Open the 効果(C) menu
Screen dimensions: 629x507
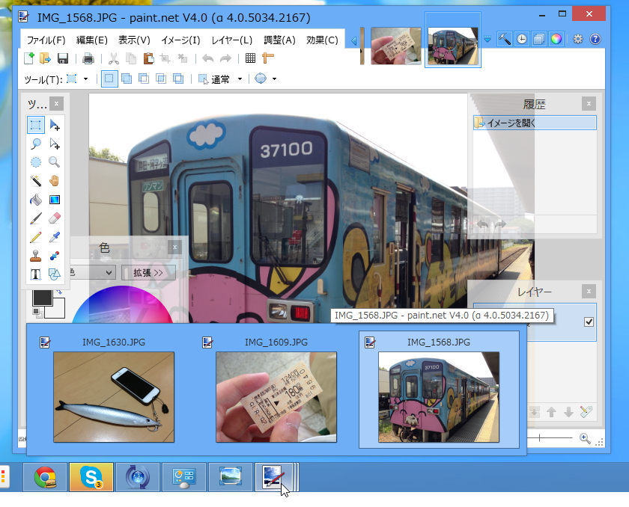pos(322,40)
